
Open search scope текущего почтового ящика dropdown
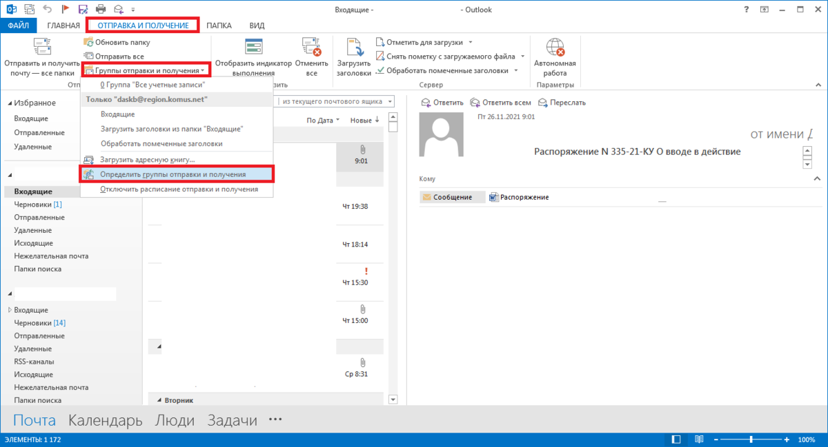point(391,101)
